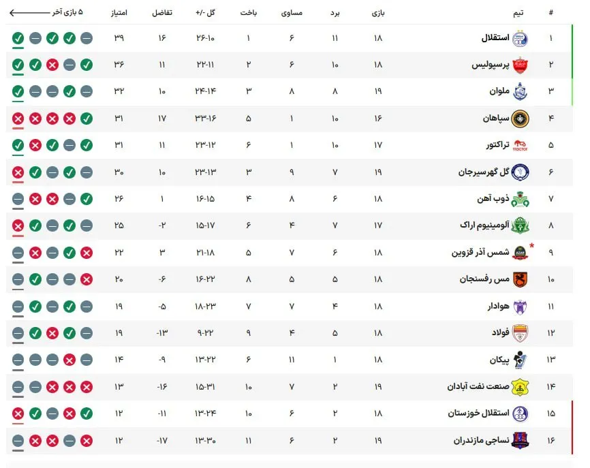Sort standings by برد wins header

click(x=335, y=13)
